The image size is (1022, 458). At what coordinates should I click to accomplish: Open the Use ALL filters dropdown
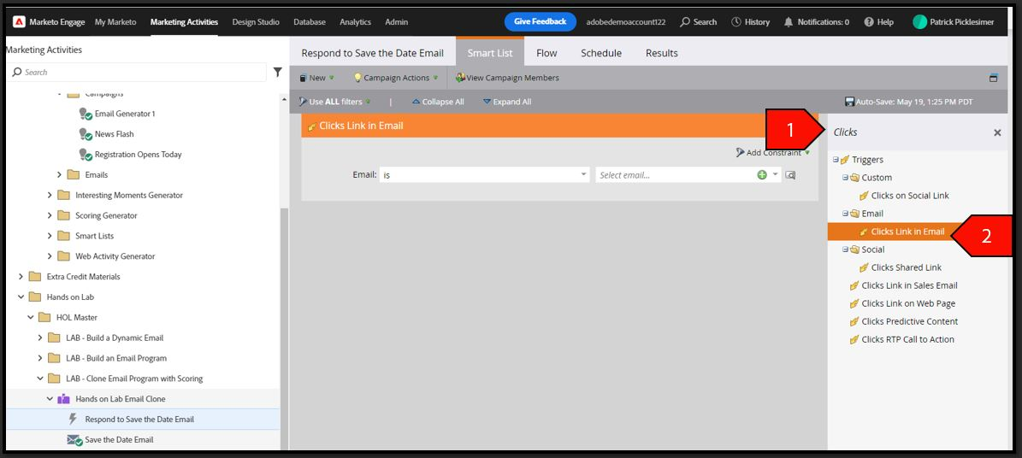coord(334,102)
